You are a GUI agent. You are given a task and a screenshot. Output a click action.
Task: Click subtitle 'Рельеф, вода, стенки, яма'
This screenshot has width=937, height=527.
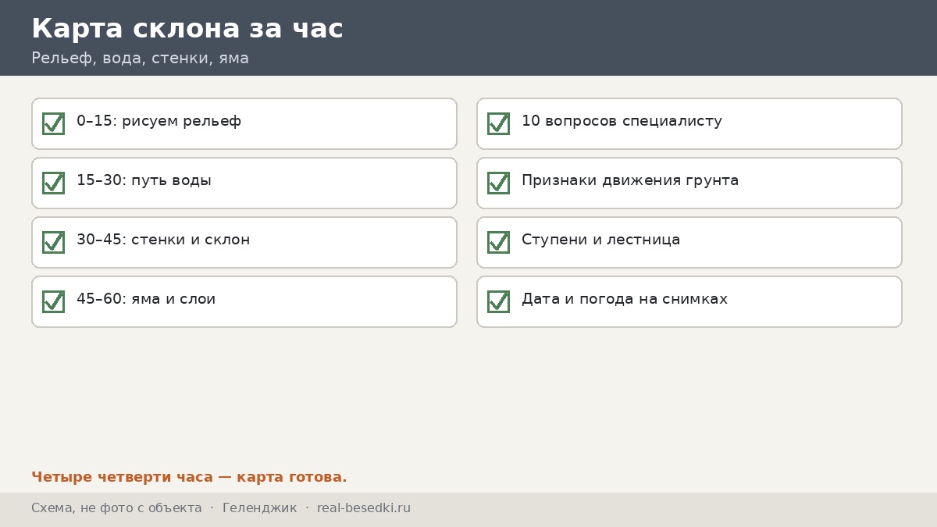(140, 59)
